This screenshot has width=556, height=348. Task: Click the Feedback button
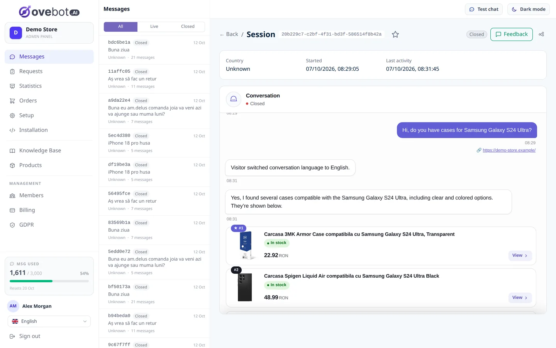pyautogui.click(x=511, y=34)
